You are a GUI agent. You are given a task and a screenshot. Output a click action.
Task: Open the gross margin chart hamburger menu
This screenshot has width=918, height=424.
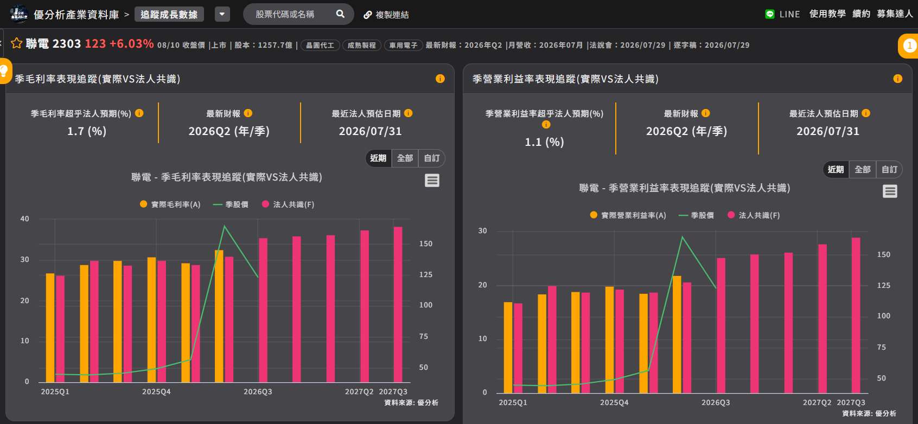[432, 181]
